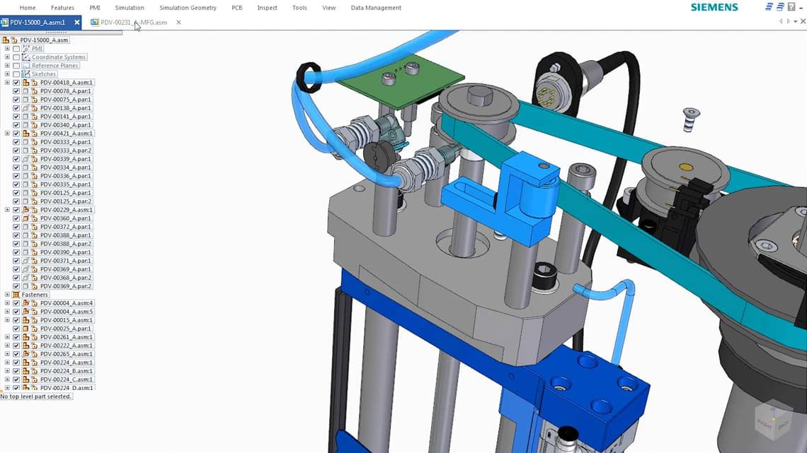Click the first window-arrangement icon at top right
Screen dimensions: 807x453
point(769,6)
